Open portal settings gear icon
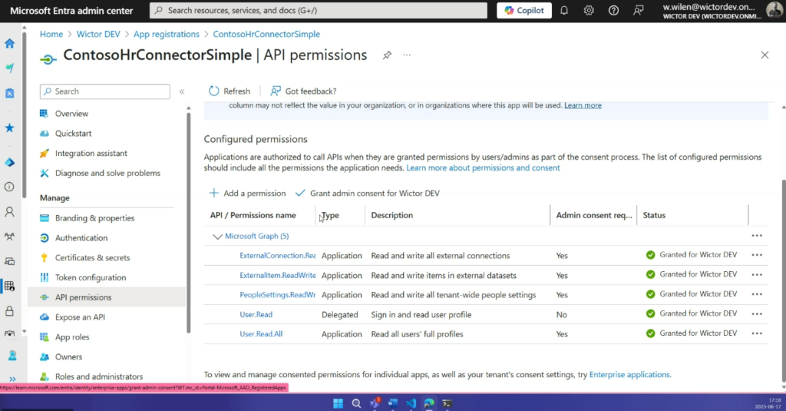786x411 pixels. [589, 10]
